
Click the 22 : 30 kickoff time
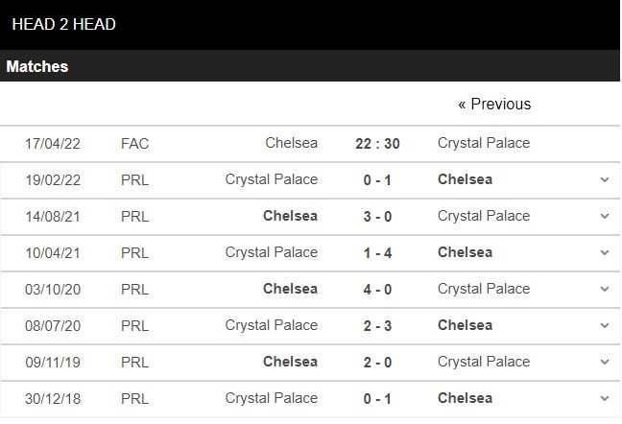[x=377, y=144]
